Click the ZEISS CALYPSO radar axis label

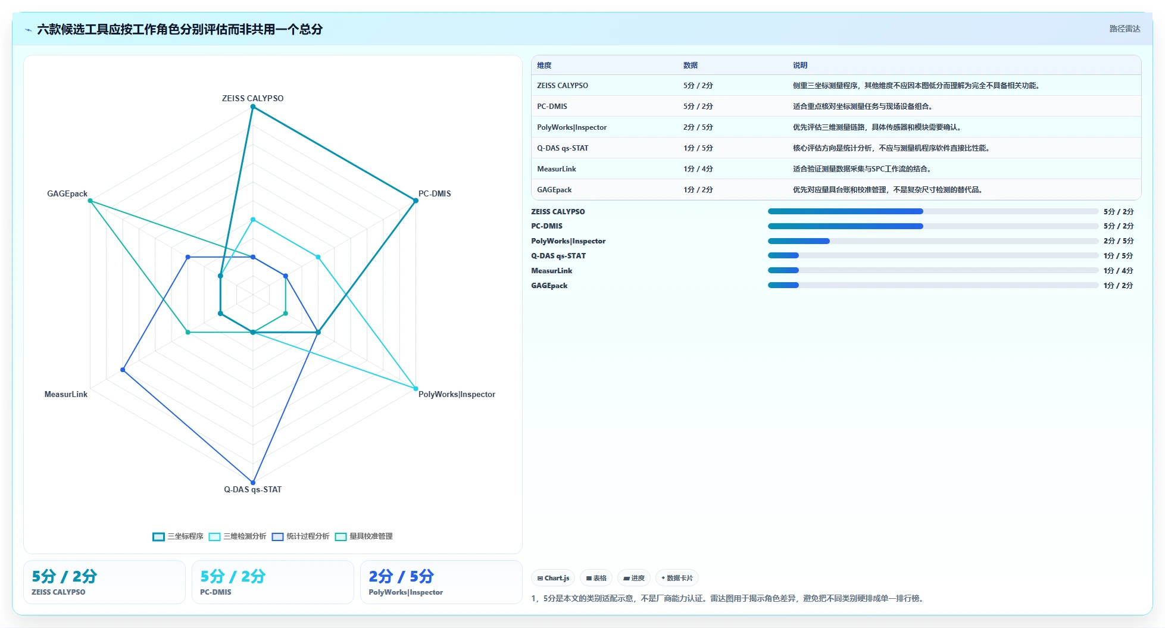[252, 98]
